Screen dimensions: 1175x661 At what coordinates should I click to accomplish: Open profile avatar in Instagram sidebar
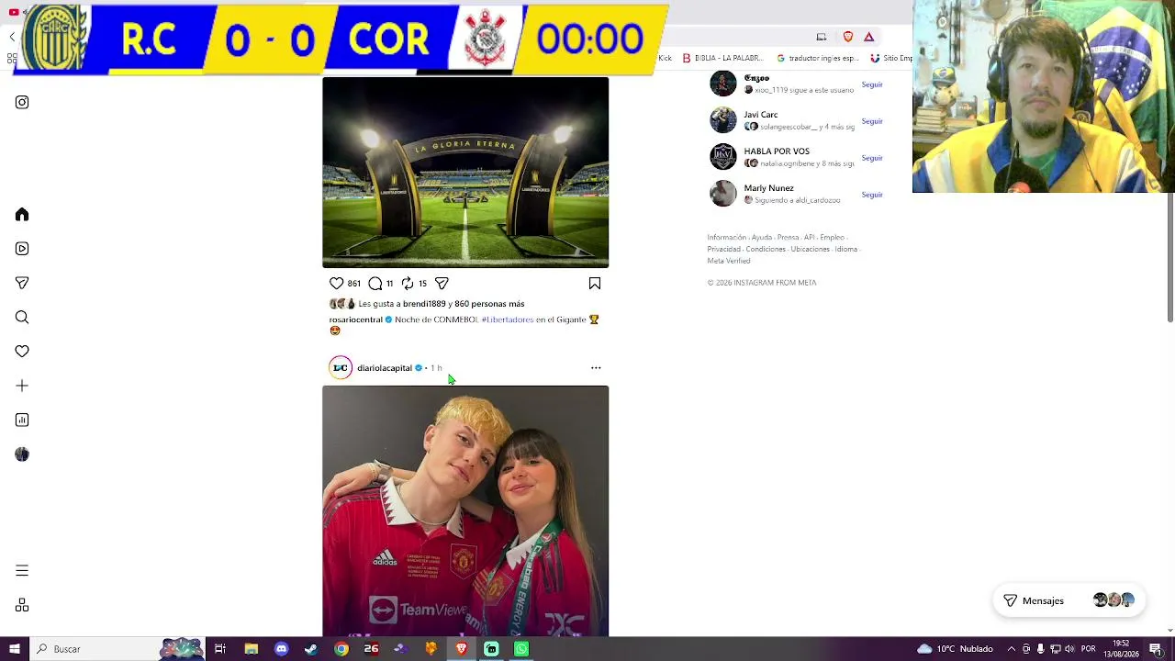22,454
